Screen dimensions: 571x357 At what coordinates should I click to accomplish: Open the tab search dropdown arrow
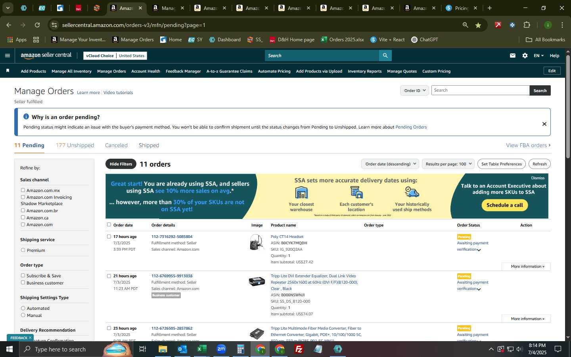(x=8, y=8)
